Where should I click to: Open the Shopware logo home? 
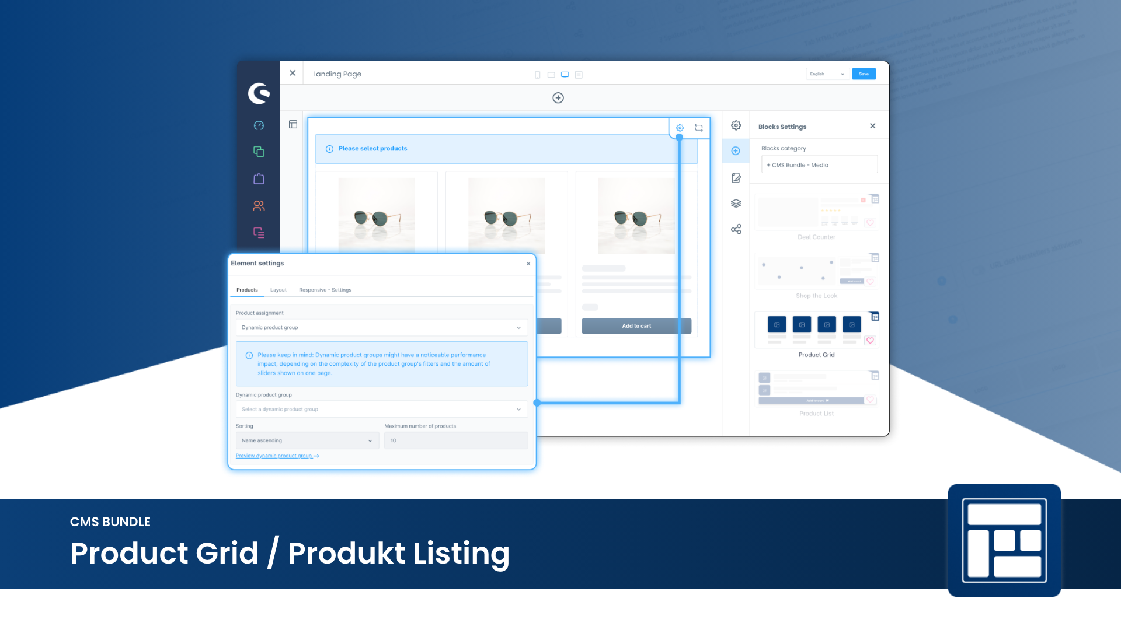259,93
